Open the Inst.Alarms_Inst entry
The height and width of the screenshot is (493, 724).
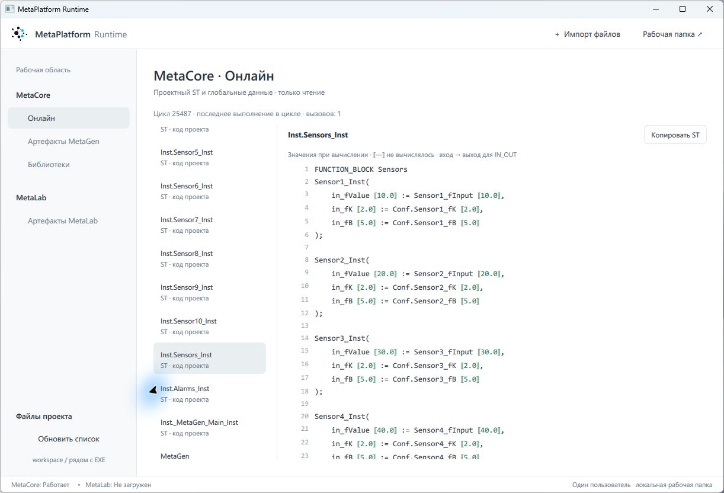click(x=210, y=394)
